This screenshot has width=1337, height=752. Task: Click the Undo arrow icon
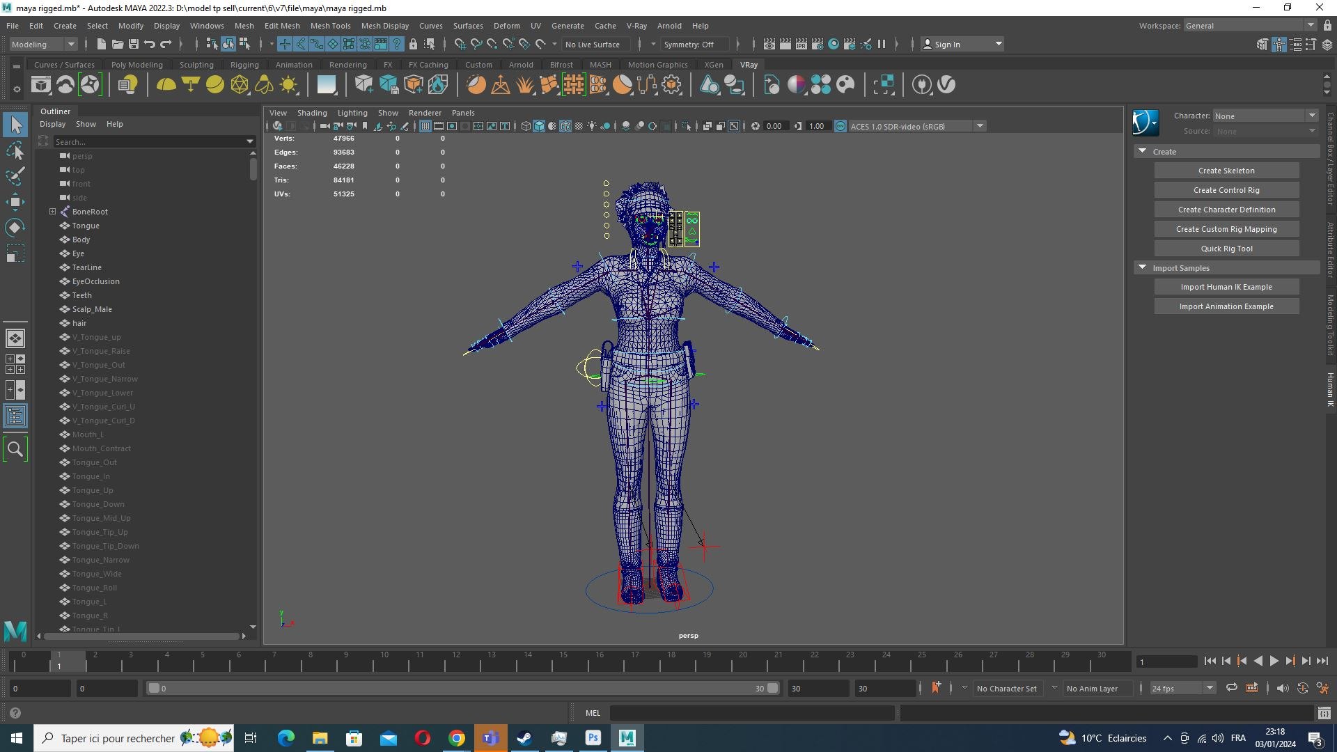(150, 44)
